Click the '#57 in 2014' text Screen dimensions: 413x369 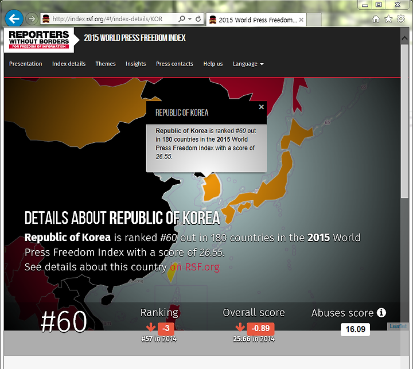(x=159, y=339)
